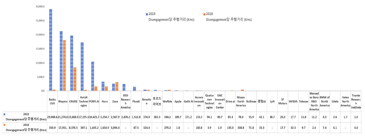Click the 'SAIC Innovation Center' category label

[219, 101]
